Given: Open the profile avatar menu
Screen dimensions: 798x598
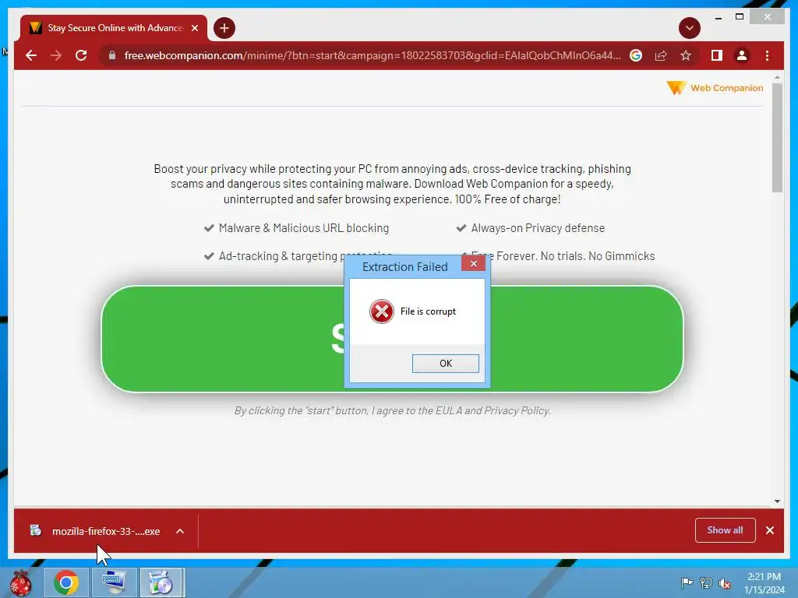Looking at the screenshot, I should tap(742, 55).
